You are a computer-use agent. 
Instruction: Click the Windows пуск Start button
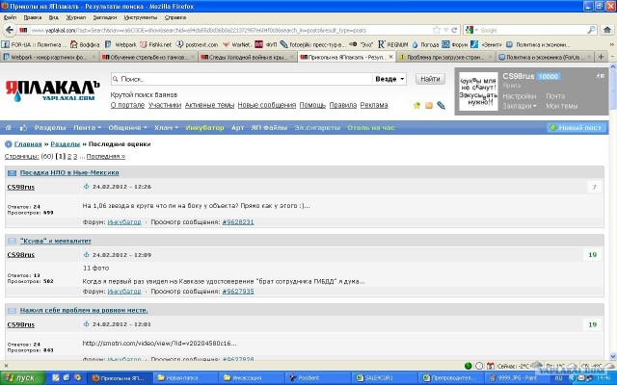click(x=23, y=378)
